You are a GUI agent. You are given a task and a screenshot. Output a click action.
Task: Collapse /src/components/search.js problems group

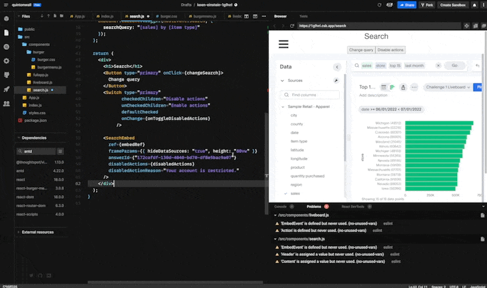pos(275,239)
